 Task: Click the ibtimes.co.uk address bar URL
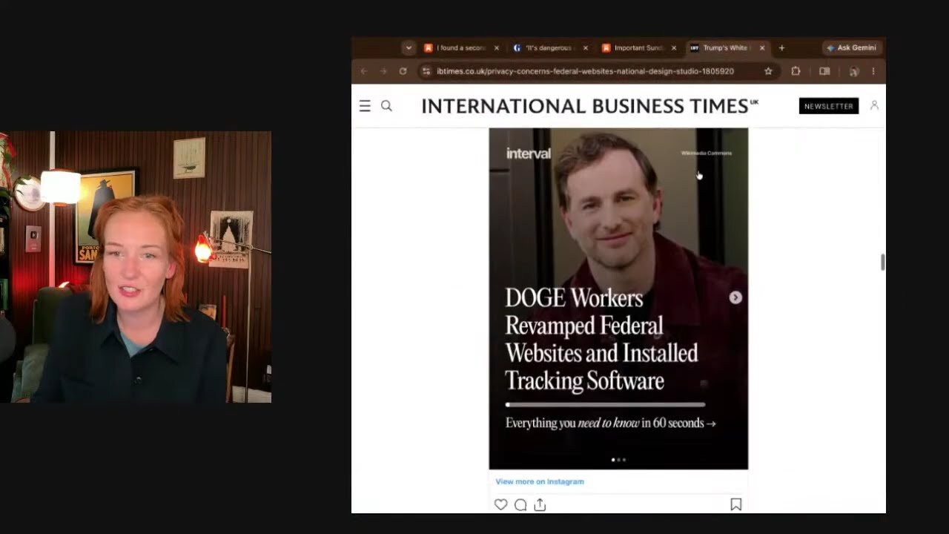pos(585,71)
